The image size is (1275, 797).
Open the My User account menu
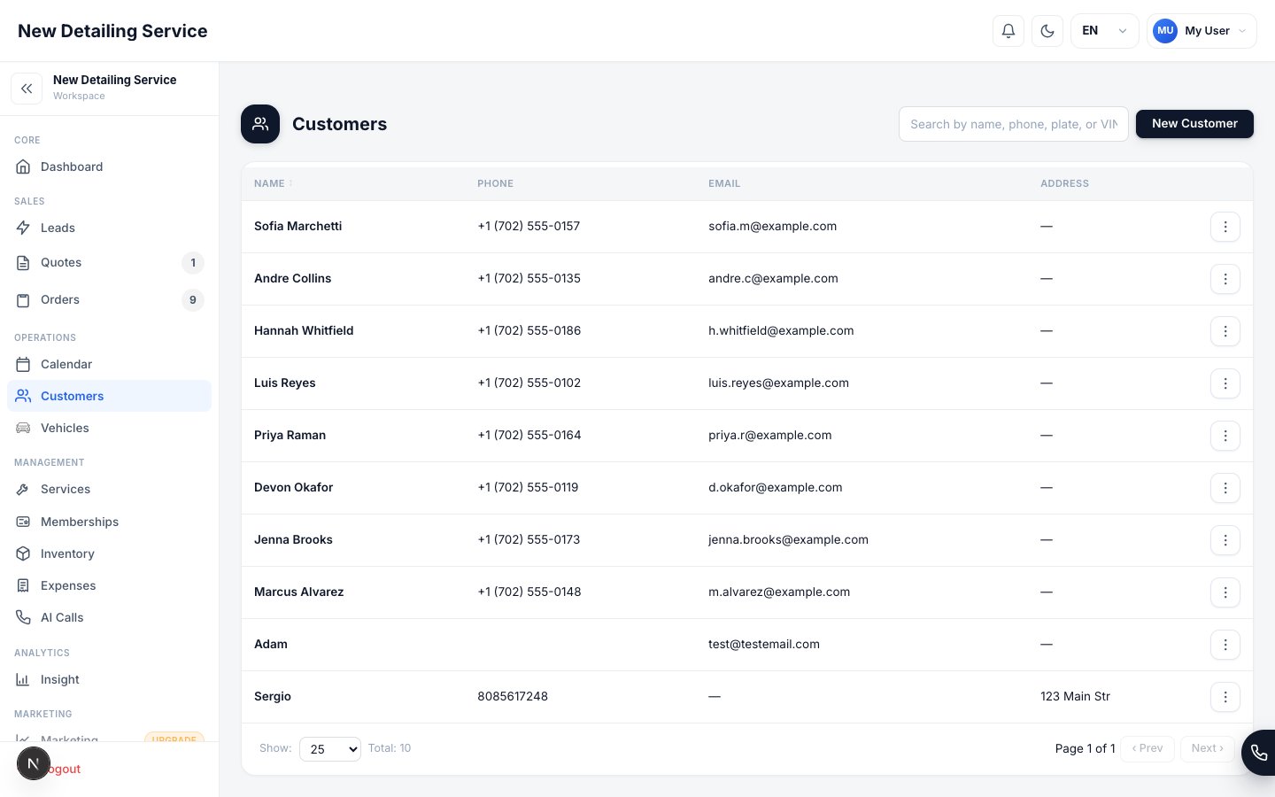pos(1202,31)
